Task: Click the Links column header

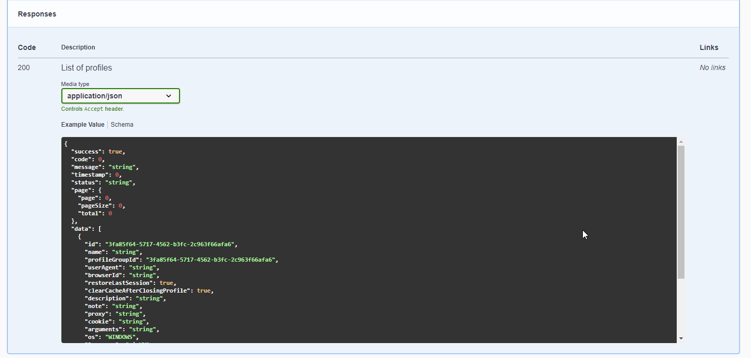Action: tap(709, 47)
